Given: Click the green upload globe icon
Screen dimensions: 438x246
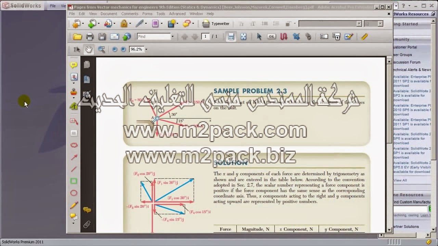Looking at the screenshot, I should 127,37.
